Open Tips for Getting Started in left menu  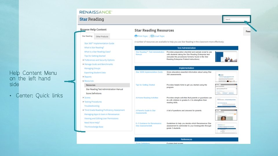pyautogui.click(x=95, y=56)
